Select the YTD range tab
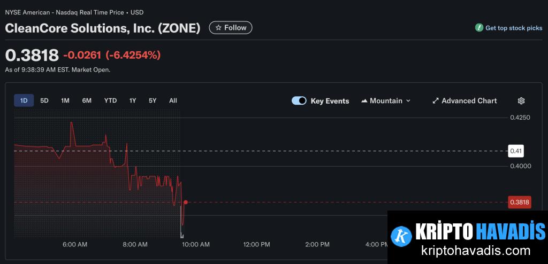This screenshot has height=264, width=548. click(110, 100)
